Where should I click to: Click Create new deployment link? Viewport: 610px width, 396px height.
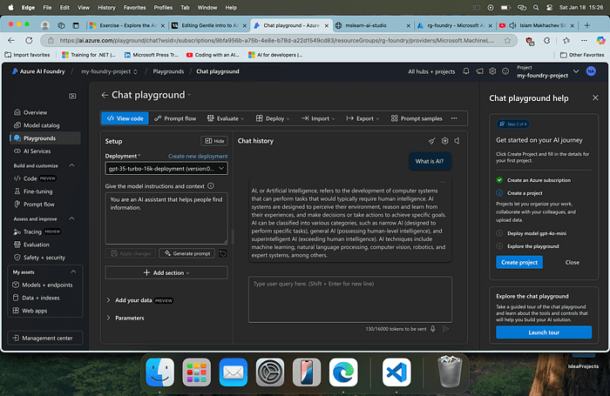click(x=198, y=156)
